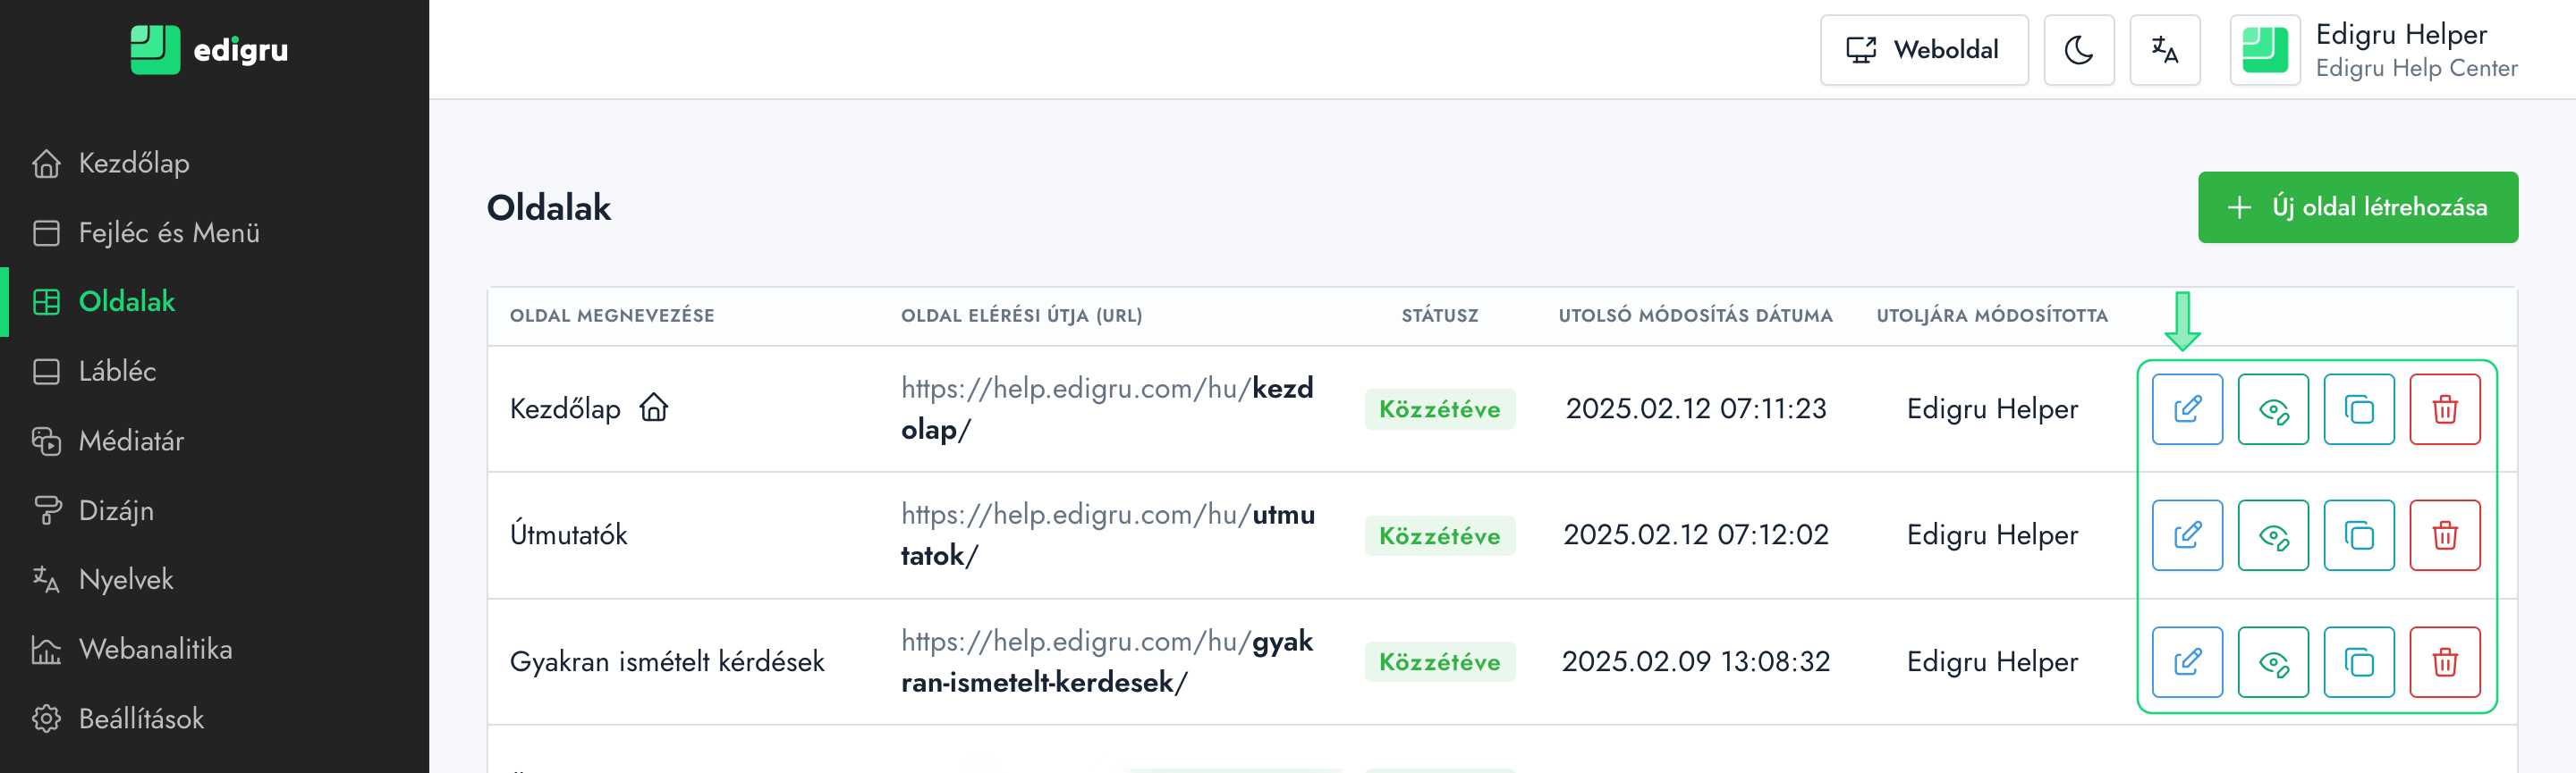Delete the Gyakran ismételt kérdések page
Viewport: 2576px width, 773px height.
[2444, 662]
